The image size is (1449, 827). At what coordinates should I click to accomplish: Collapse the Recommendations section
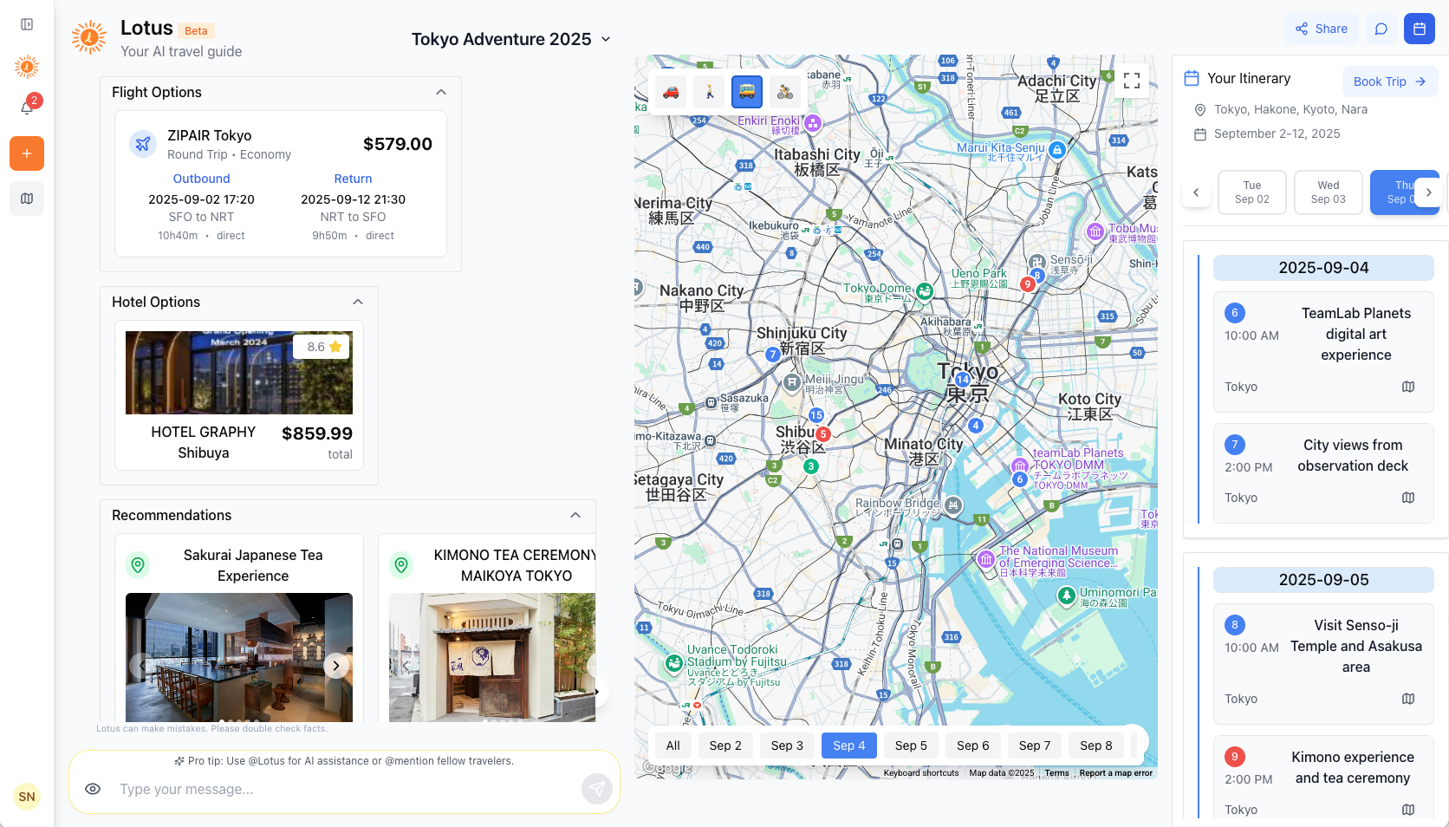pos(575,515)
